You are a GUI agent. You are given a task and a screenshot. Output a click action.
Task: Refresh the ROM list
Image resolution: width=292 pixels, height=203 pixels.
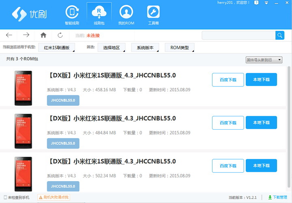[x=60, y=35]
